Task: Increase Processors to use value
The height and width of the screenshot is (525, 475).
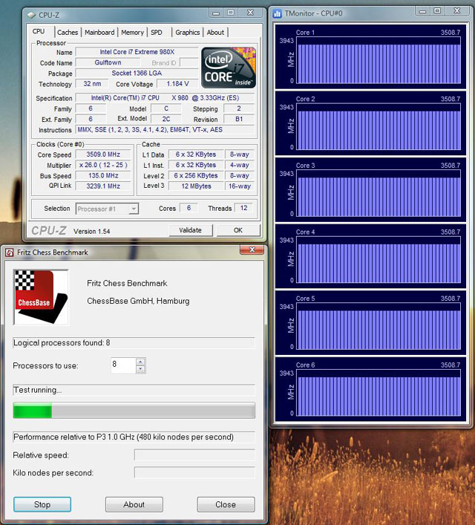Action: (x=140, y=362)
